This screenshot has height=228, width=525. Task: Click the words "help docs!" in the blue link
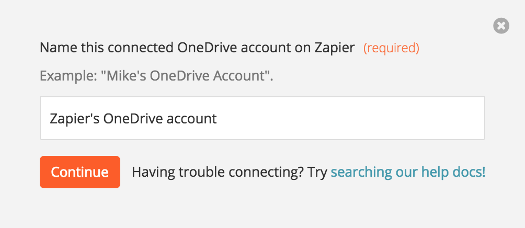(x=453, y=172)
